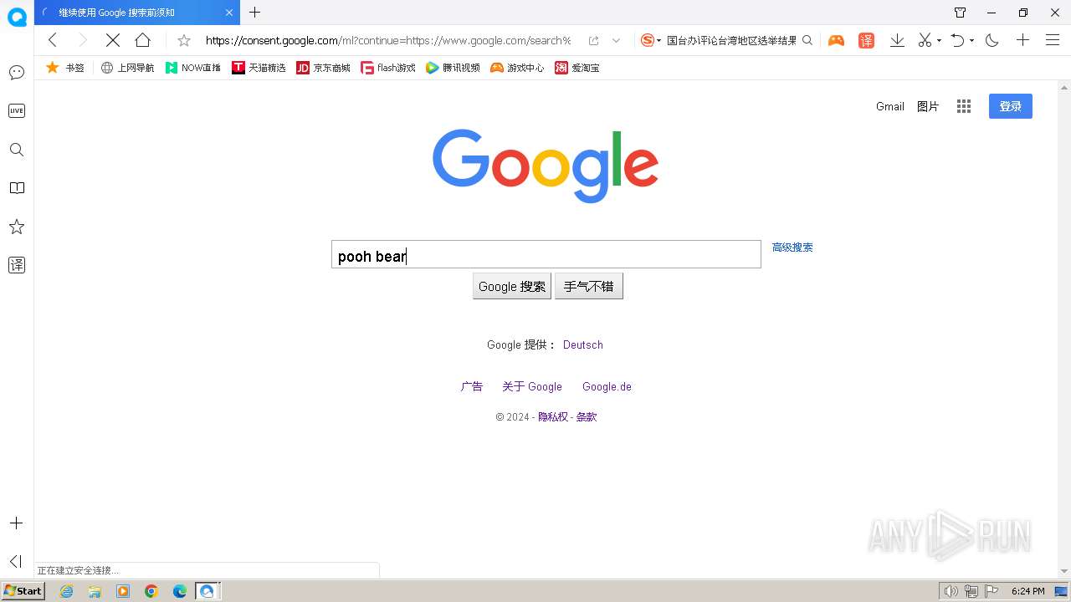Image resolution: width=1071 pixels, height=602 pixels.
Task: Open the favorites star in the sidebar
Action: tap(17, 227)
